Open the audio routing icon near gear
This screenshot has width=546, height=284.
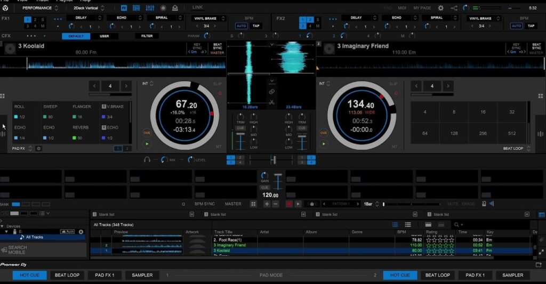click(454, 7)
